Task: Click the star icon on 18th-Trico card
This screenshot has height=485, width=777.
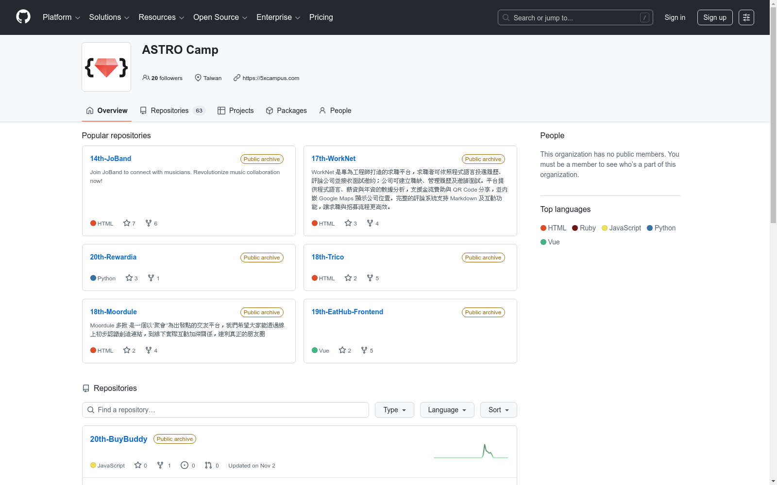Action: [348, 278]
